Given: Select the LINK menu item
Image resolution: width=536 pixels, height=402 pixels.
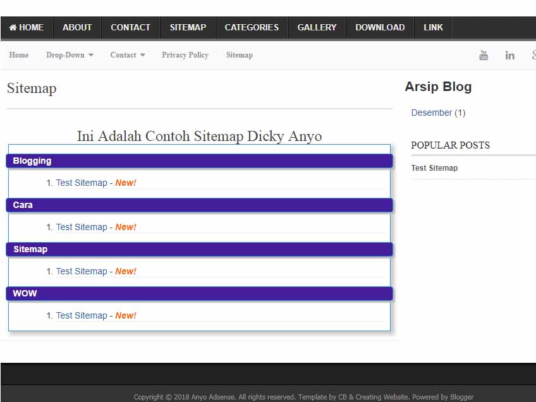Looking at the screenshot, I should tap(433, 27).
